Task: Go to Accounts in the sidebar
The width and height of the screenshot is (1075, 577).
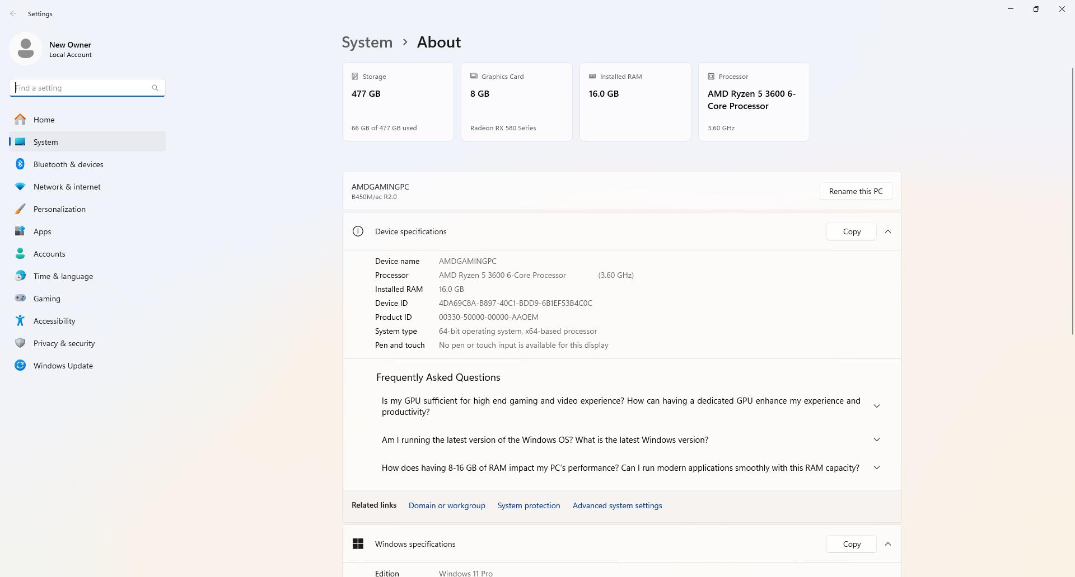Action: pos(49,254)
